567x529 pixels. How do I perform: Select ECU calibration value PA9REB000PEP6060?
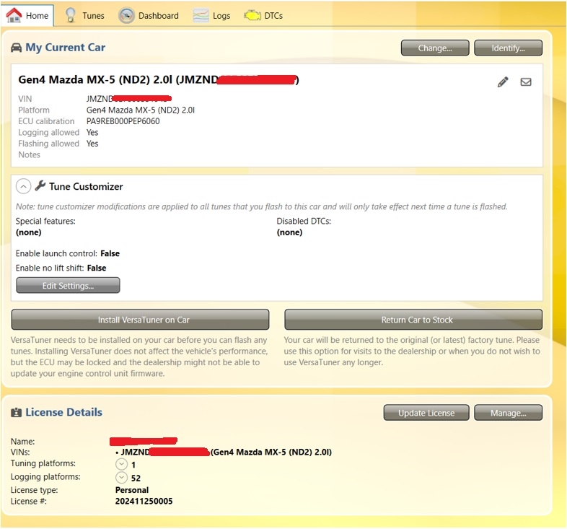(x=123, y=121)
